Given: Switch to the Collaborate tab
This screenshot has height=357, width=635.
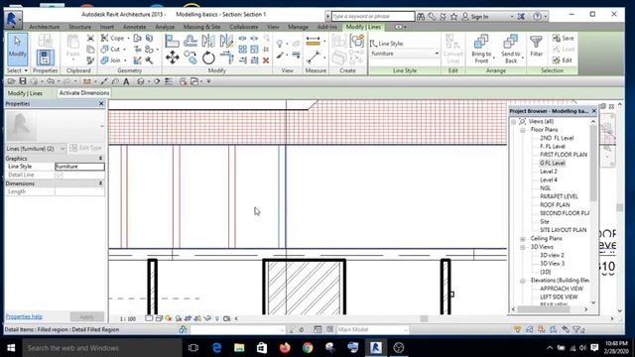Looking at the screenshot, I should 244,27.
